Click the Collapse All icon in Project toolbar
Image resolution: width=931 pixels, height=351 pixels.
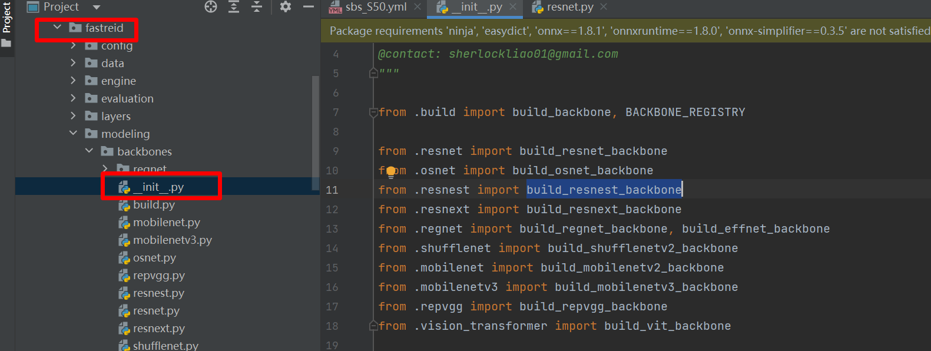point(257,6)
